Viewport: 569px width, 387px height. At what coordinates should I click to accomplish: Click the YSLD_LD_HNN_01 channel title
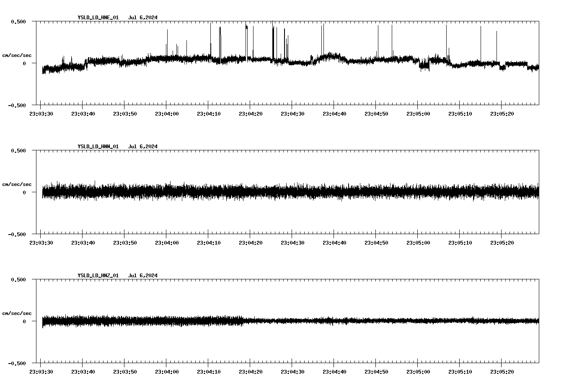(x=97, y=147)
